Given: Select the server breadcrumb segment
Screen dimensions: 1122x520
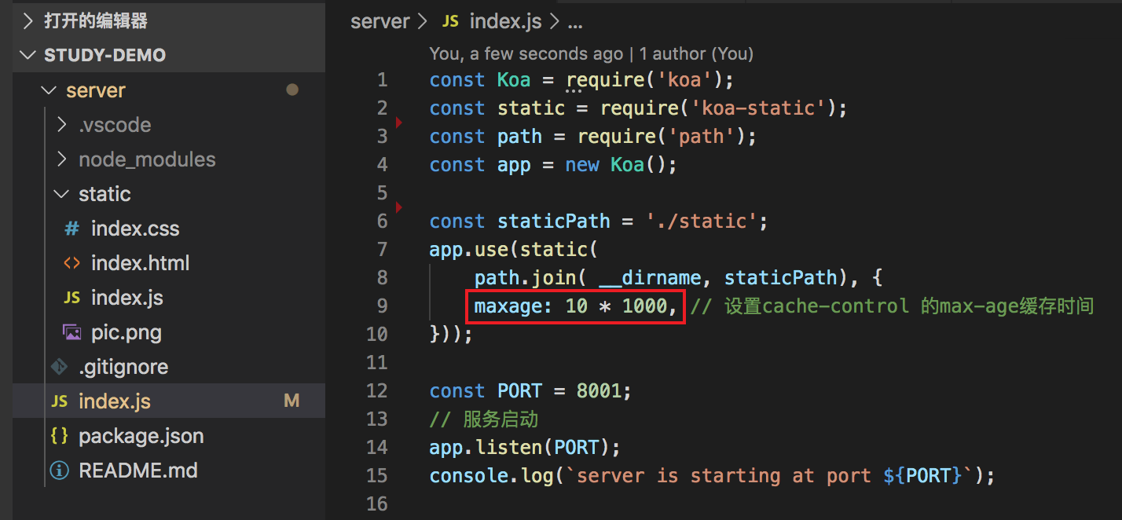Looking at the screenshot, I should coord(380,21).
